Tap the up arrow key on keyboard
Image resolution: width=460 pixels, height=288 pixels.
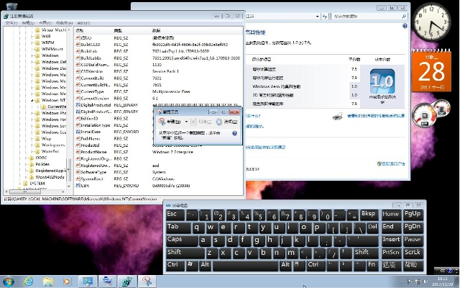coord(345,252)
